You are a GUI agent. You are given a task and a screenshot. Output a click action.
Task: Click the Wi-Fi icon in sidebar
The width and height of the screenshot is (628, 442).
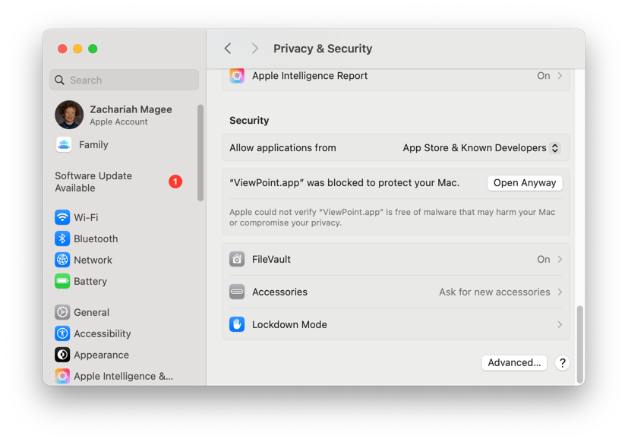62,217
